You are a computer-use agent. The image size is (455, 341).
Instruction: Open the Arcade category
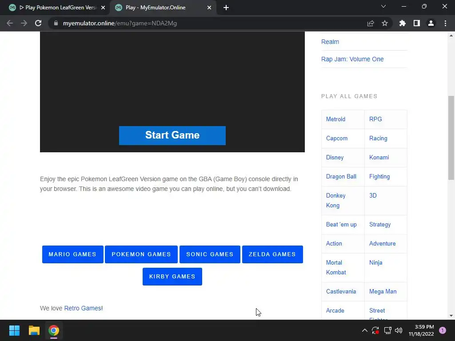(x=335, y=310)
